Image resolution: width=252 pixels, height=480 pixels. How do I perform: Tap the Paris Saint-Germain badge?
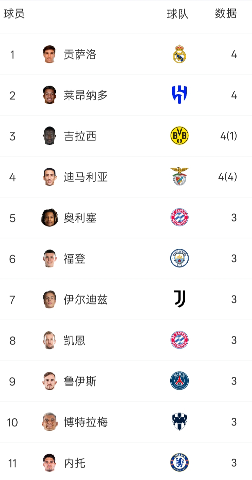pos(179,381)
